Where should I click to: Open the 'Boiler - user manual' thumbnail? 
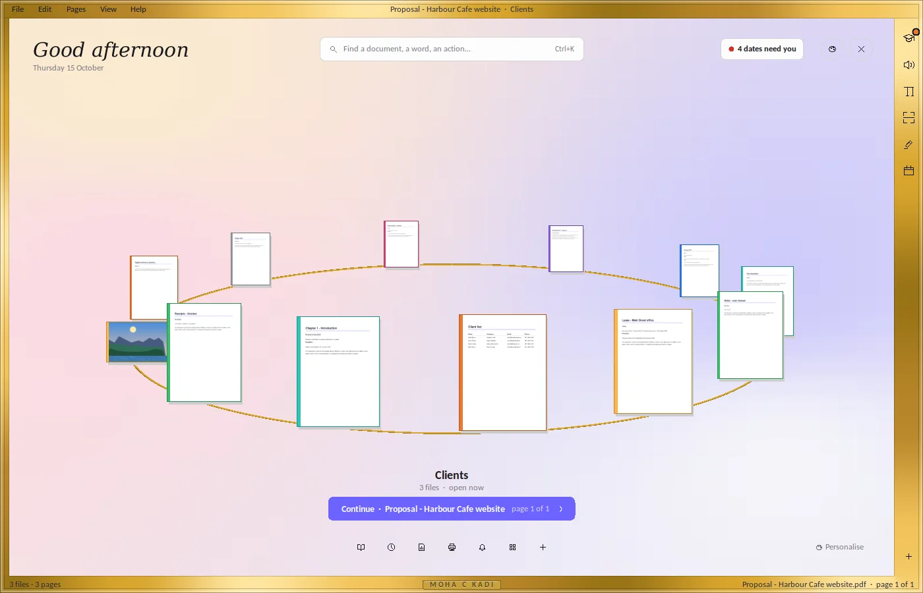coord(750,335)
